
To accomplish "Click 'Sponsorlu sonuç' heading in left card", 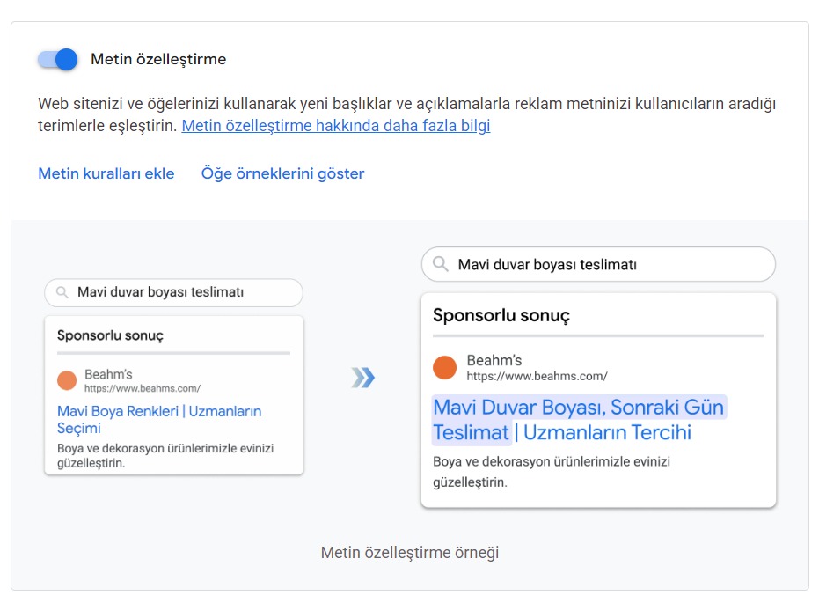I will coord(110,335).
